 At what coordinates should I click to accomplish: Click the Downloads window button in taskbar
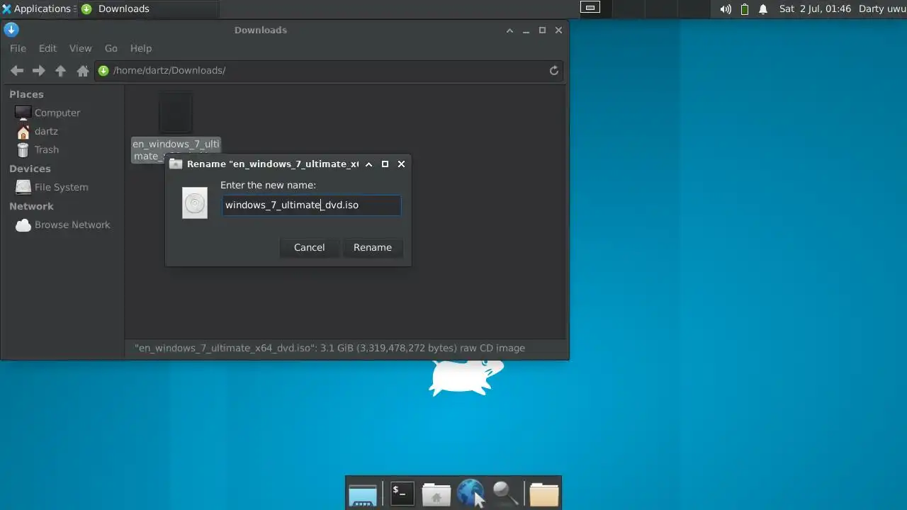pos(148,8)
